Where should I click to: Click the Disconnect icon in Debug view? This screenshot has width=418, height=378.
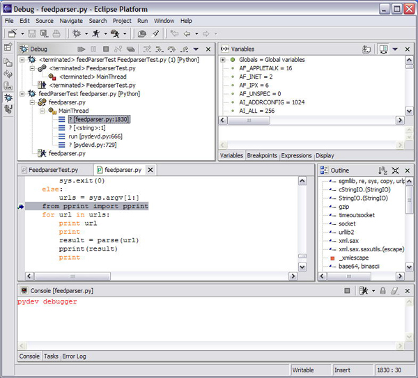point(118,49)
